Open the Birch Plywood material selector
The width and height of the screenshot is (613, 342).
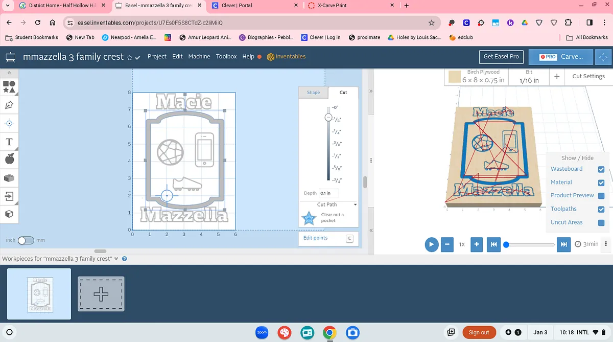click(477, 77)
